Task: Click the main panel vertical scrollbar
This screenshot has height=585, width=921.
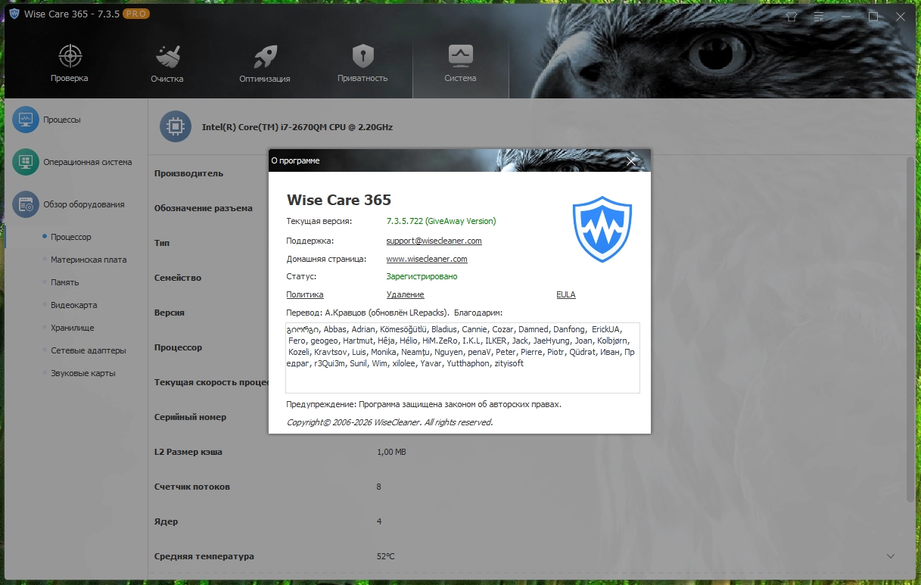Action: [x=910, y=329]
